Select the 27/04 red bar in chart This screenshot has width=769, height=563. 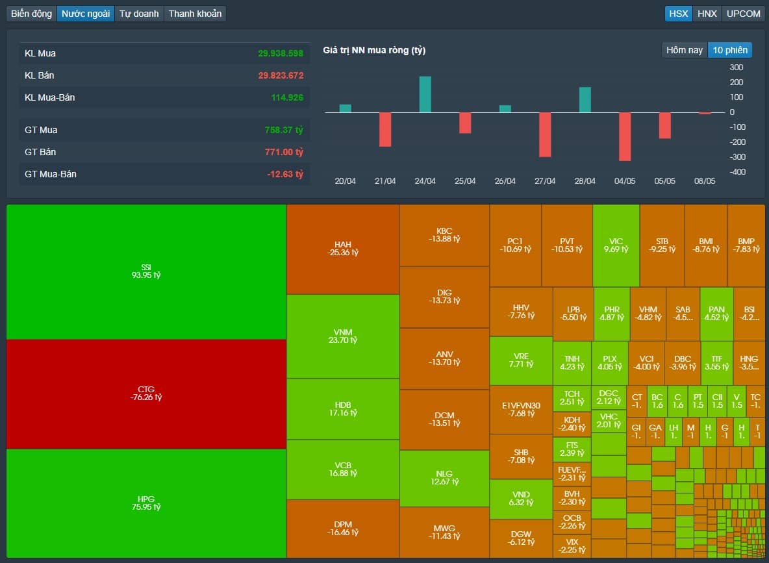coord(545,135)
